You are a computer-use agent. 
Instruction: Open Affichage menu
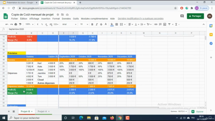[34, 19]
